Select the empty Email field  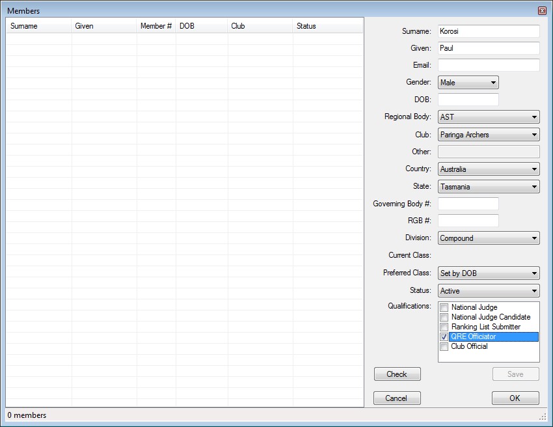pos(489,65)
